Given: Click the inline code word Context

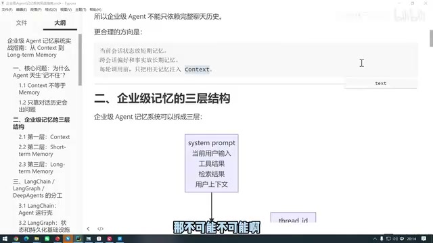Looking at the screenshot, I should coord(197,70).
